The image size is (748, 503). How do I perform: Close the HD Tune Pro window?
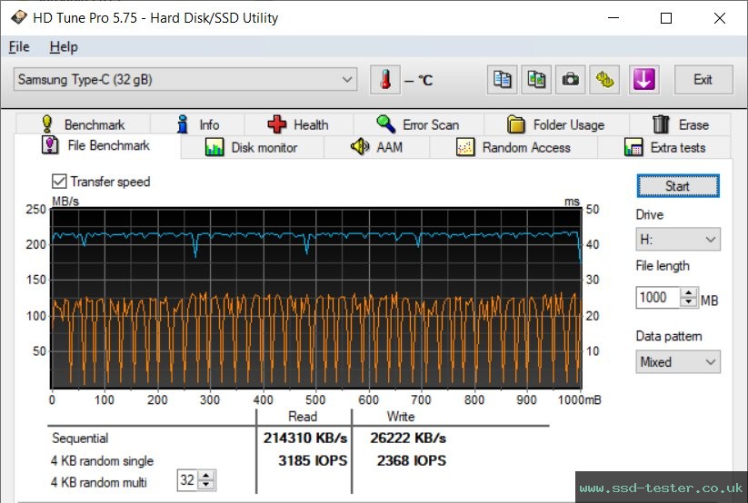[720, 18]
